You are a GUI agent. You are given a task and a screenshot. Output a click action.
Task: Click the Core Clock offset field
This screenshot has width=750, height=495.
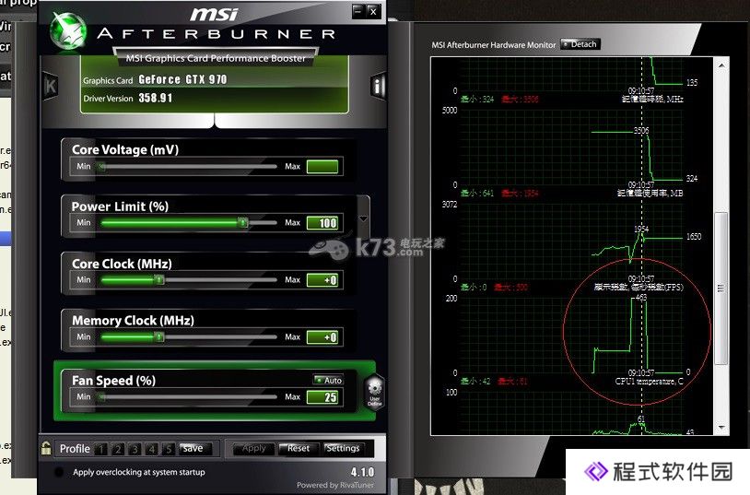point(322,280)
